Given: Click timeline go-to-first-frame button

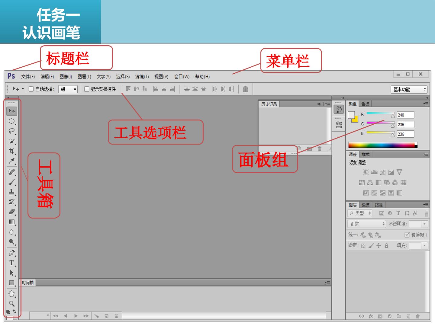Looking at the screenshot, I should point(56,316).
